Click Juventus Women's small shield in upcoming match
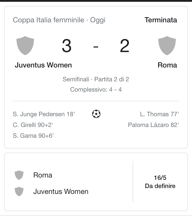 coord(19,192)
